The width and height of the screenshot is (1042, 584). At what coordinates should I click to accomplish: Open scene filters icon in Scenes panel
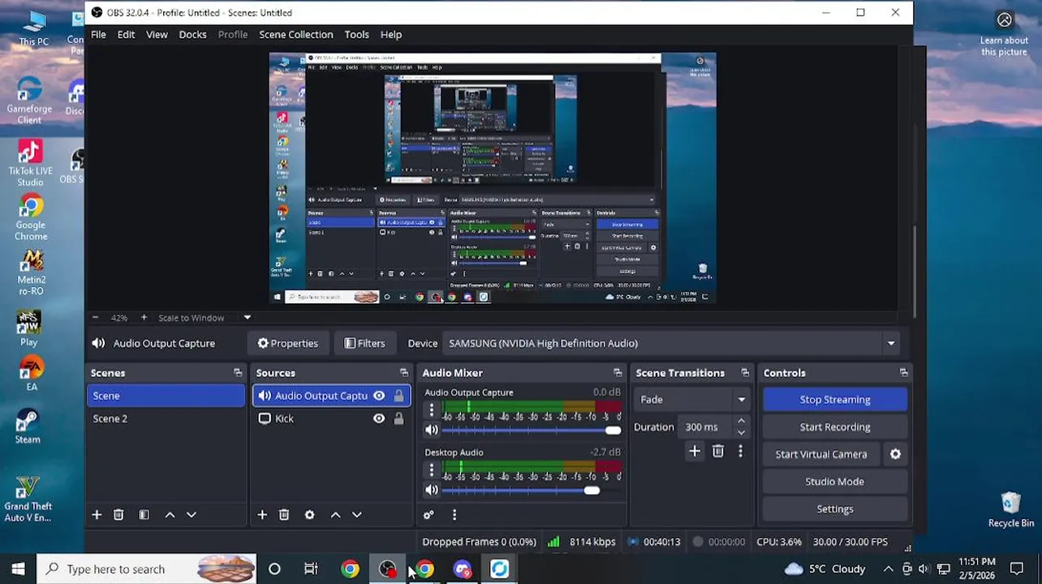tap(144, 514)
